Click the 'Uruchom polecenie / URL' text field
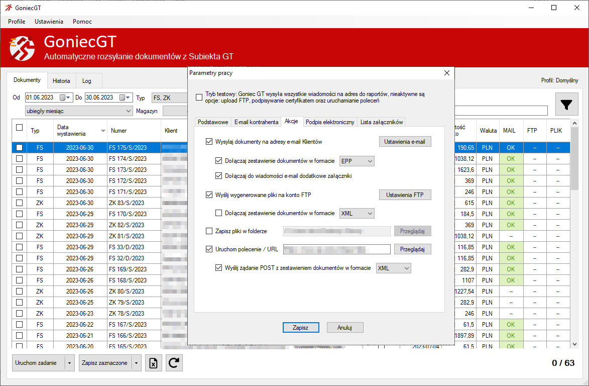The width and height of the screenshot is (589, 386). tap(336, 249)
